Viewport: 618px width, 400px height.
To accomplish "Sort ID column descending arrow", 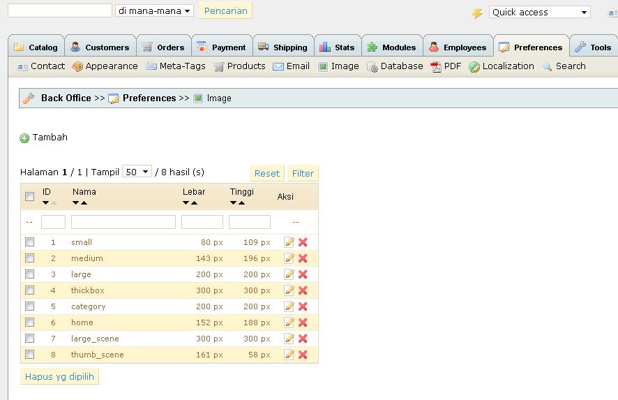I will coord(46,202).
